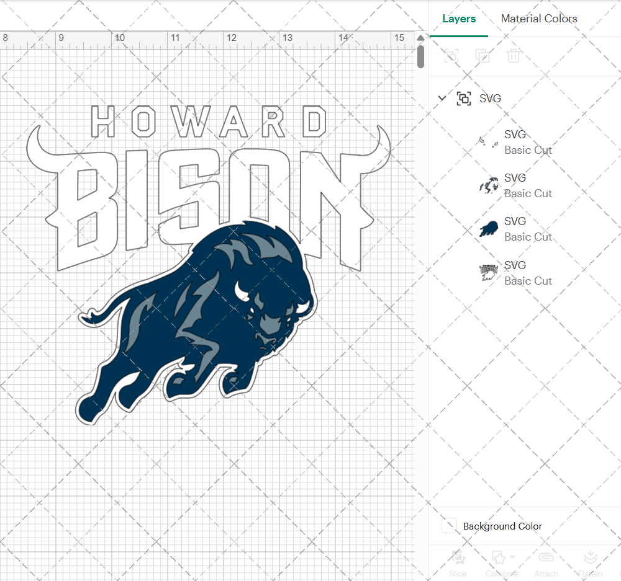Click the Group layers icon

click(x=451, y=56)
